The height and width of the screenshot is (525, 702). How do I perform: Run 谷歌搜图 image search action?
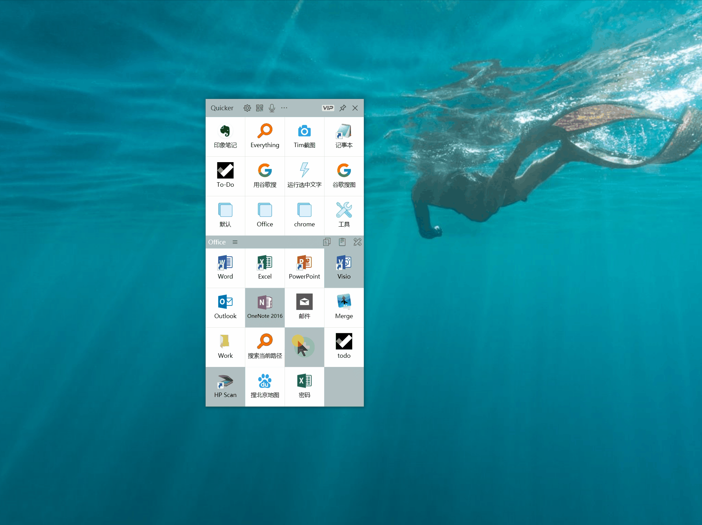click(x=344, y=176)
